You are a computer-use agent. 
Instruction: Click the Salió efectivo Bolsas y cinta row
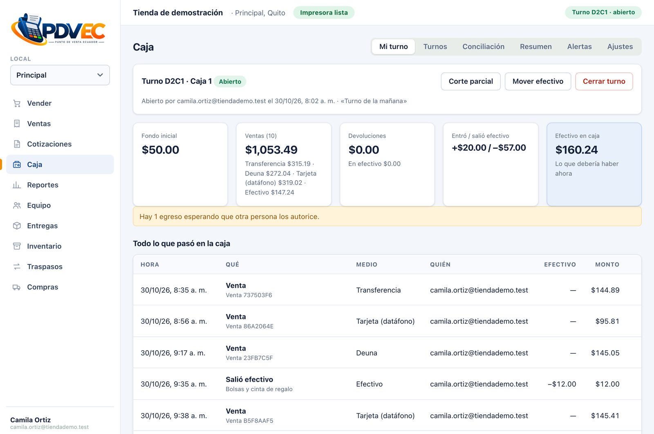[x=387, y=384]
